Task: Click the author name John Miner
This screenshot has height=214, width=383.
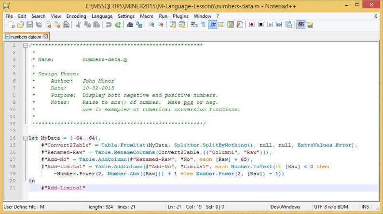Action: click(x=98, y=81)
